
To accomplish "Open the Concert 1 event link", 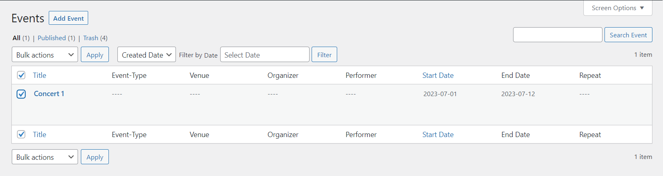I will [49, 94].
